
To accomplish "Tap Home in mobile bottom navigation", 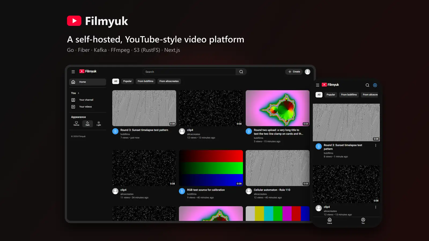I will point(330,221).
